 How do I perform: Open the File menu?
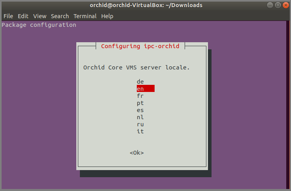8,16
